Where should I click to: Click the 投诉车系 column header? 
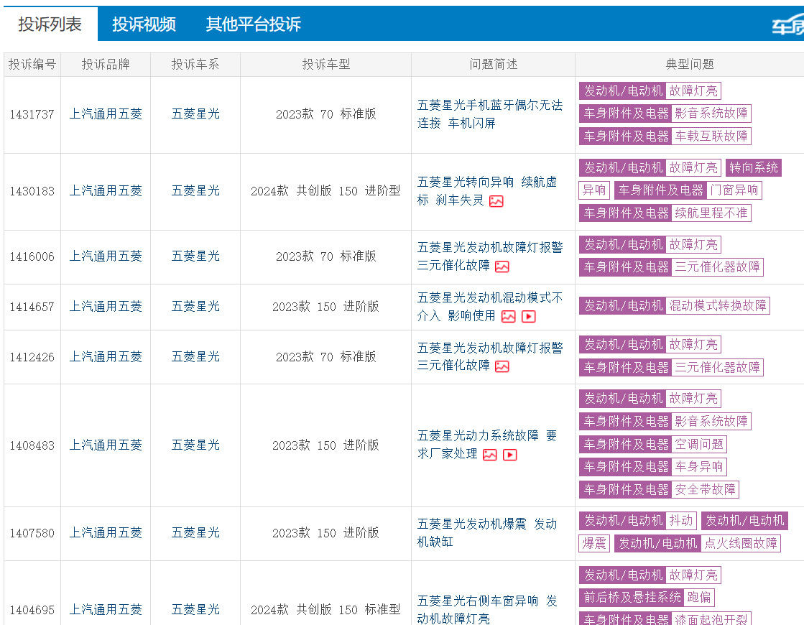[195, 64]
